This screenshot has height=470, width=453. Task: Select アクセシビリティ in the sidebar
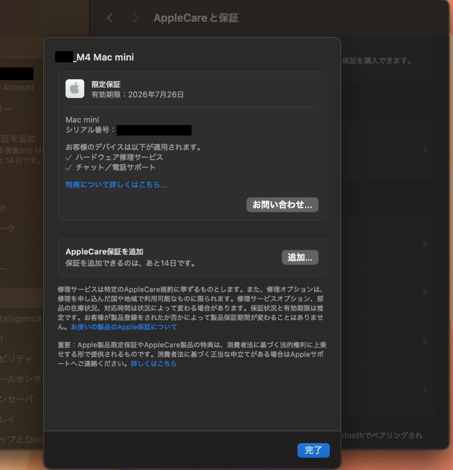pyautogui.click(x=17, y=359)
